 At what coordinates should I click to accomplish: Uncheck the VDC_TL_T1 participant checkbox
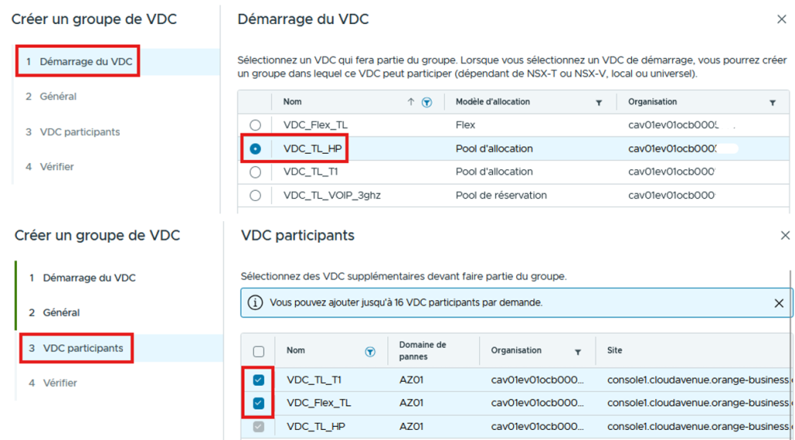(259, 380)
